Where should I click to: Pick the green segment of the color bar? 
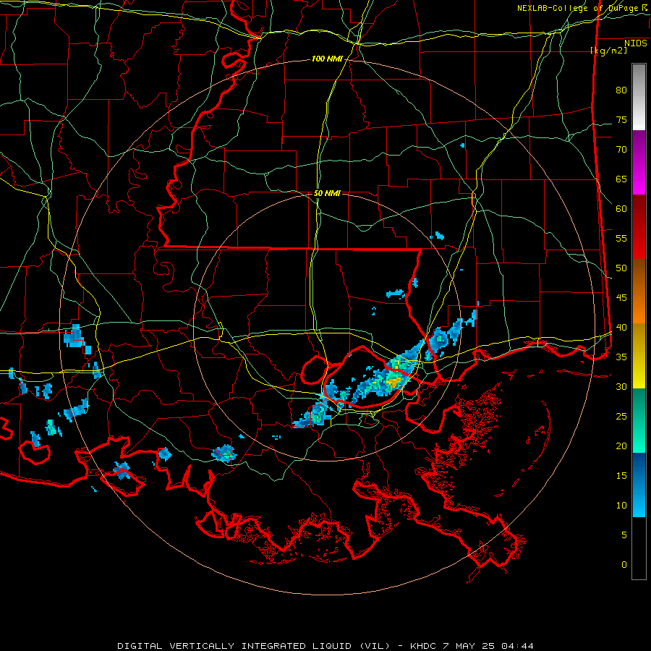pos(639,420)
